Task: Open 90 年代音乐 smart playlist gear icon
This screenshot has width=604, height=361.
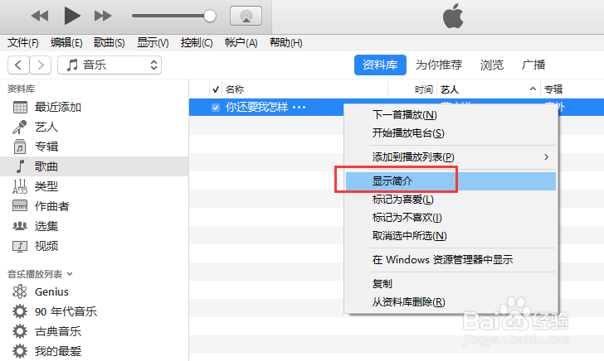Action: 20,311
